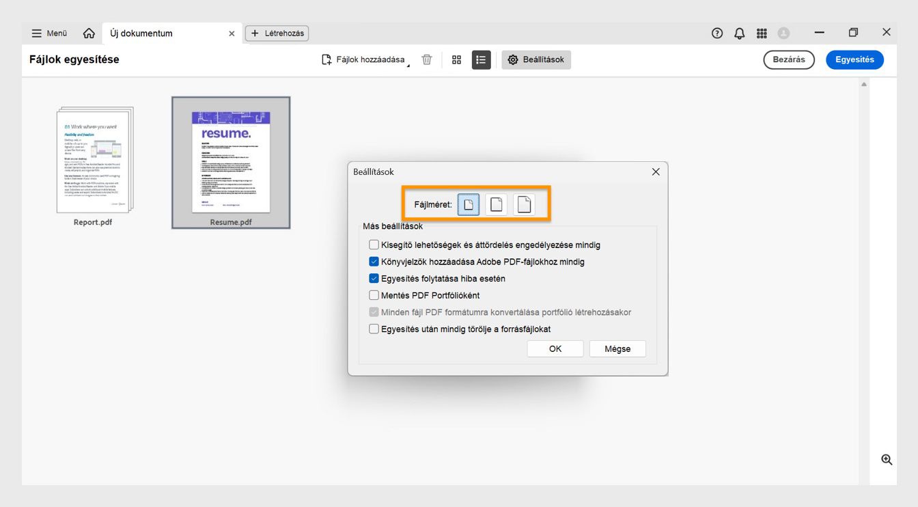
Task: Cancel dialog with Mégse button
Action: click(x=617, y=348)
